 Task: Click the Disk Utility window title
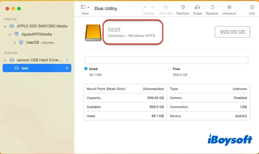point(106,9)
